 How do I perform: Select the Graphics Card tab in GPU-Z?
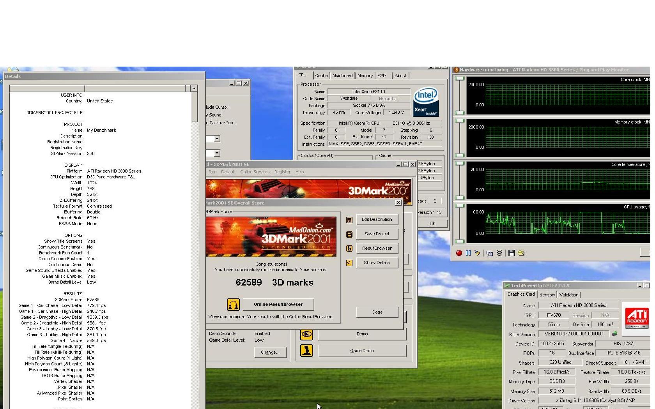point(521,294)
